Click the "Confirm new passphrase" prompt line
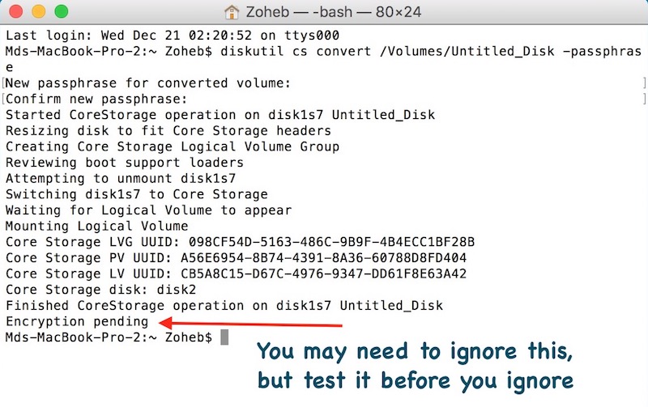The image size is (648, 407). point(108,99)
